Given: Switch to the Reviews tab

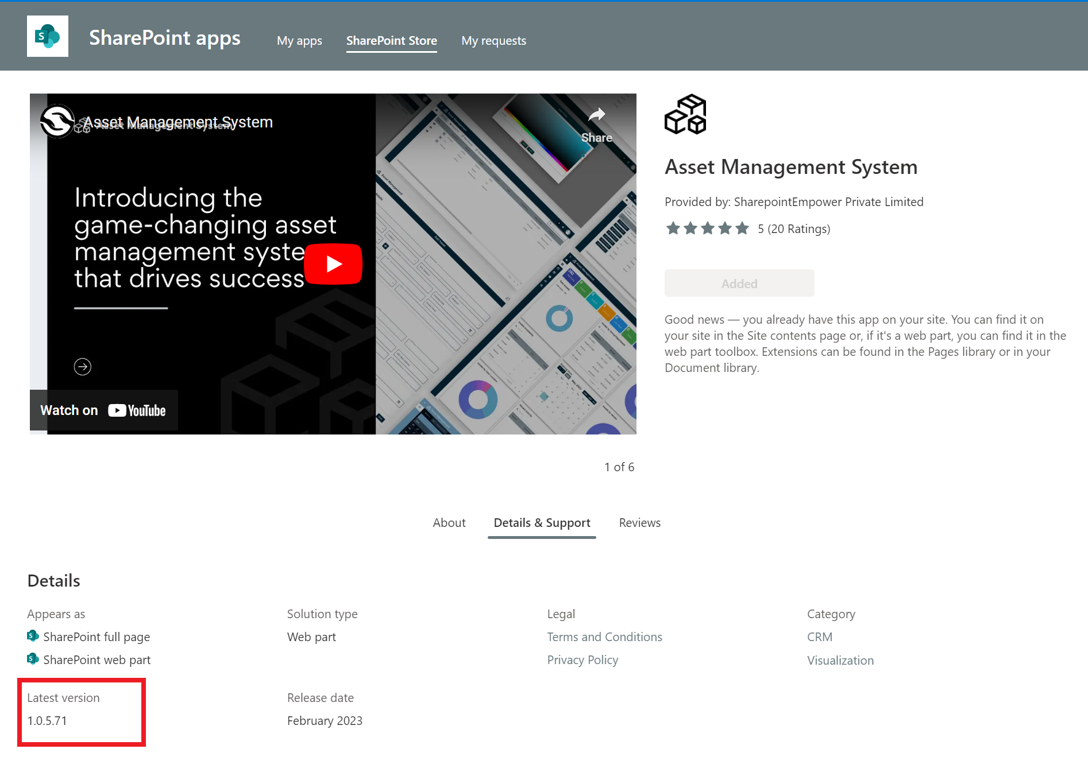Looking at the screenshot, I should click(x=639, y=522).
